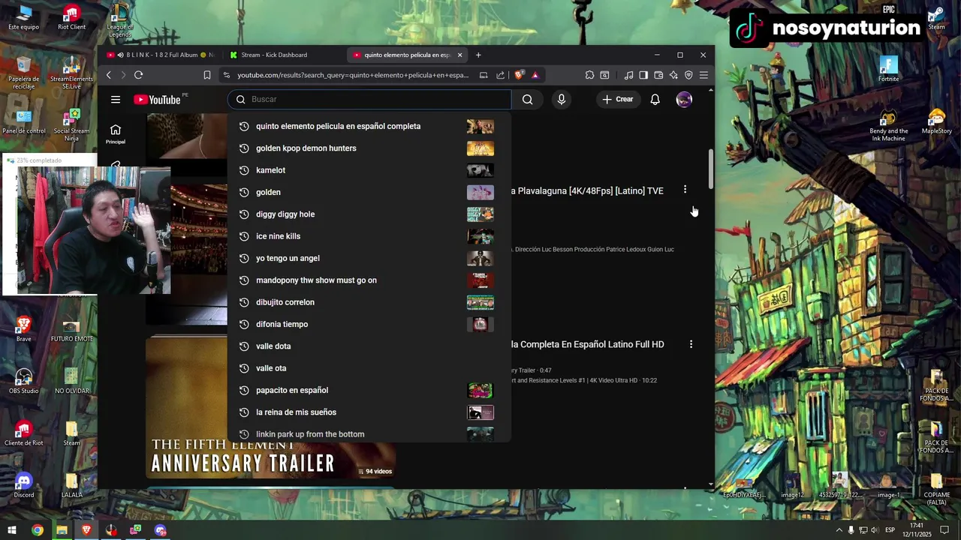Open Fortnite desktop shortcut
Viewport: 961px width, 540px height.
click(888, 69)
